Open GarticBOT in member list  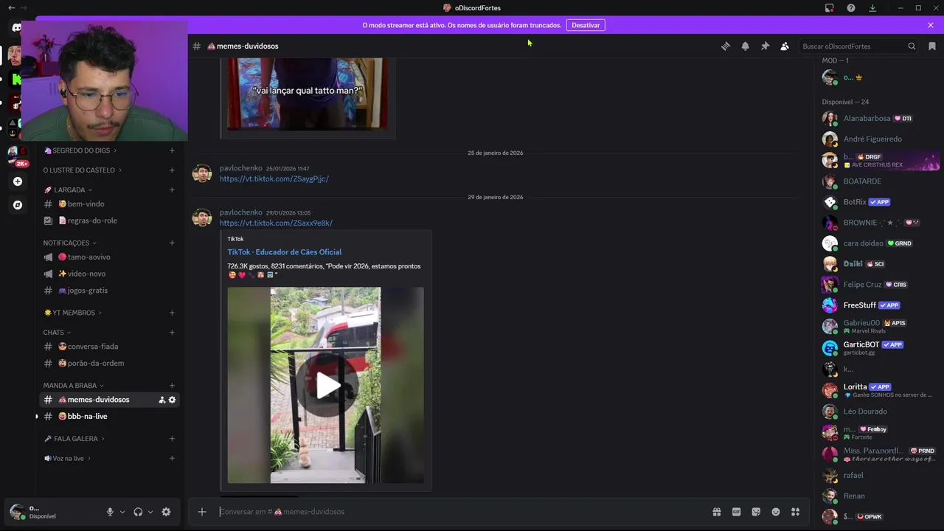pos(880,348)
